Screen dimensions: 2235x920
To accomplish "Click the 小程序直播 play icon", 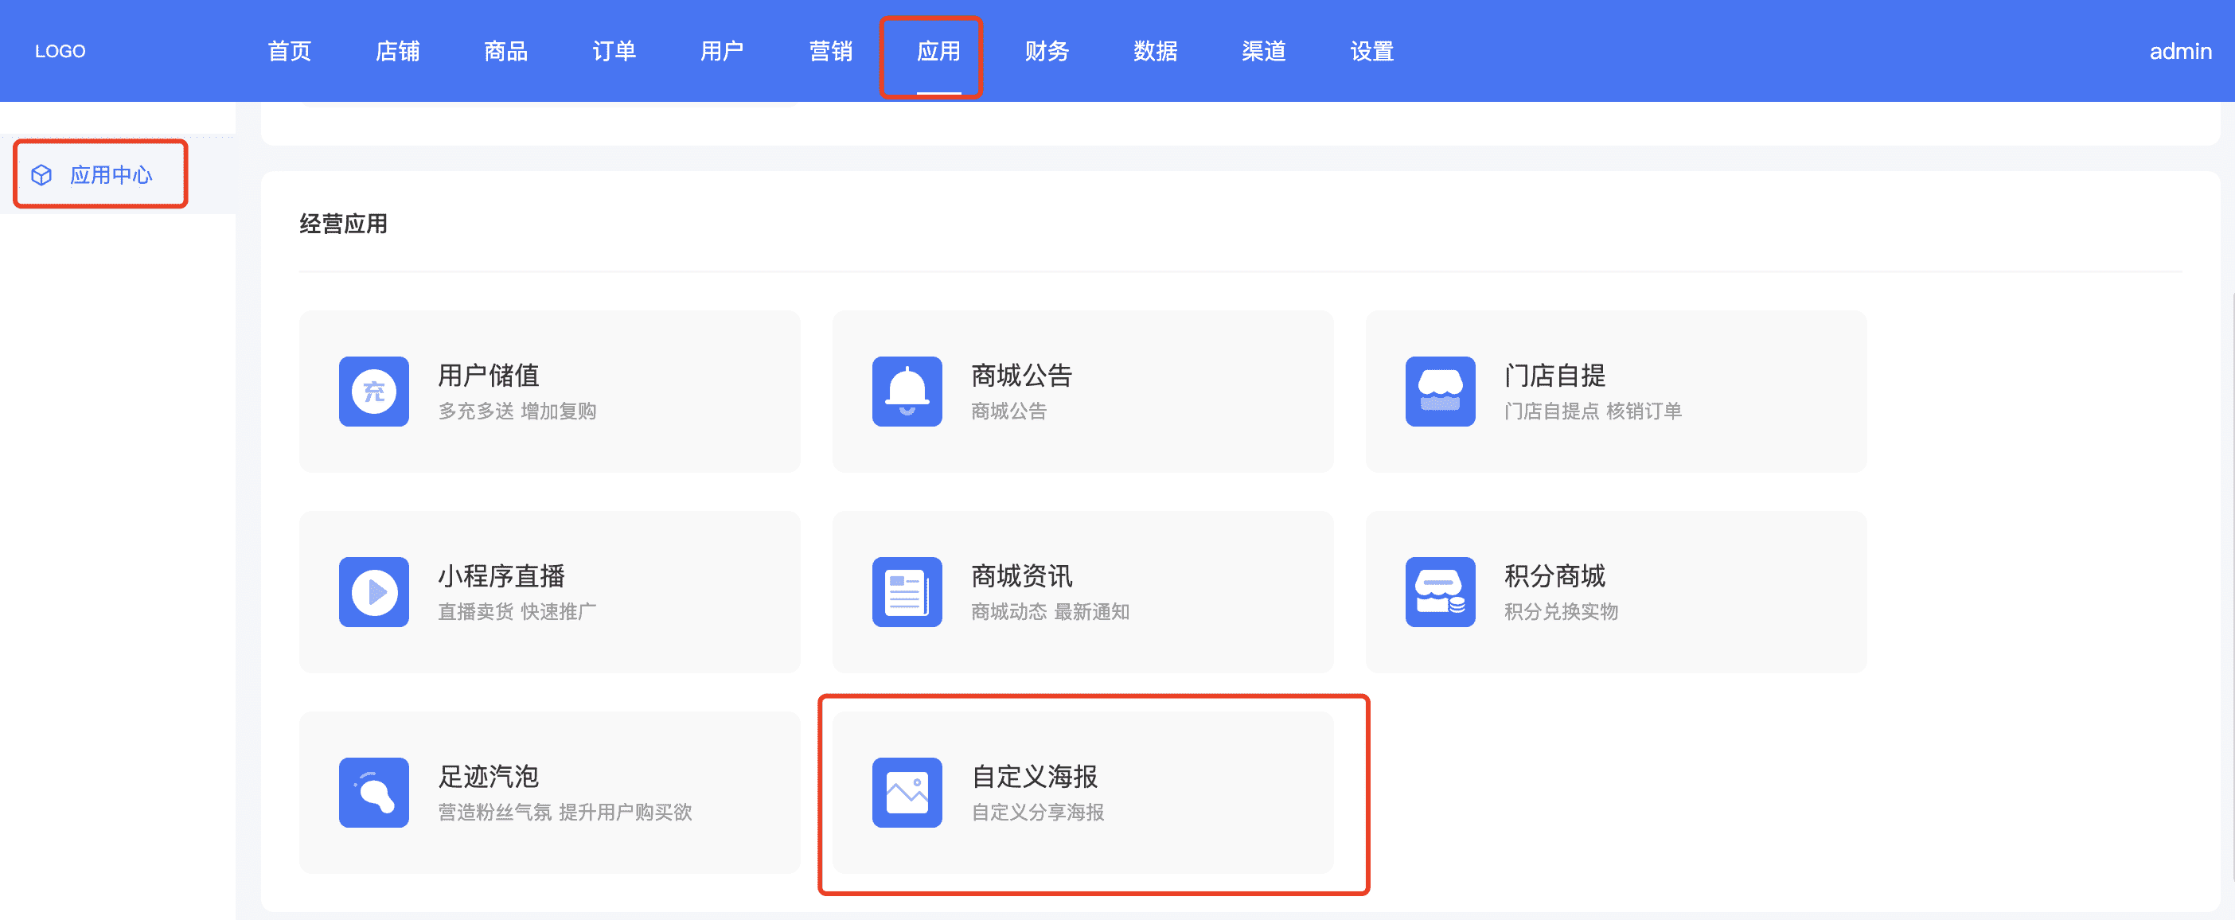I will point(374,592).
